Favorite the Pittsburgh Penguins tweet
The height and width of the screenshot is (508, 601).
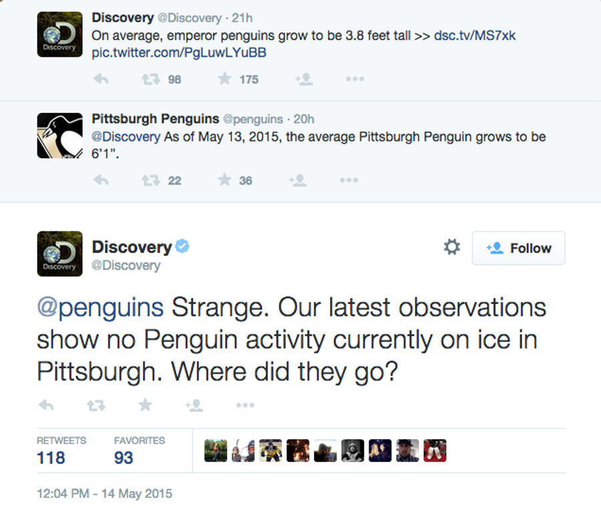pos(224,180)
